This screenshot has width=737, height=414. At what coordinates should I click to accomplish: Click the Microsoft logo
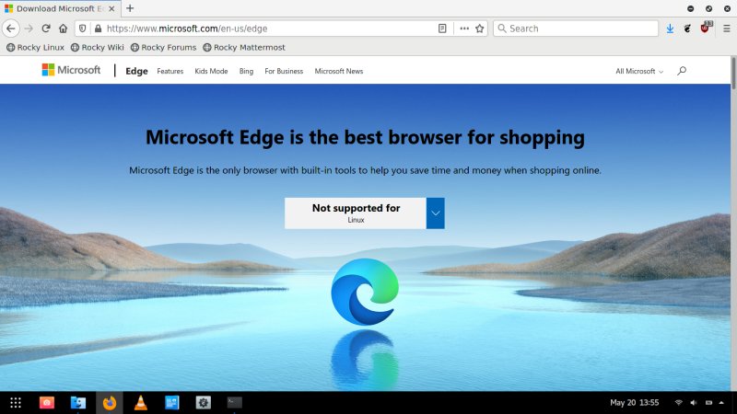(x=71, y=70)
